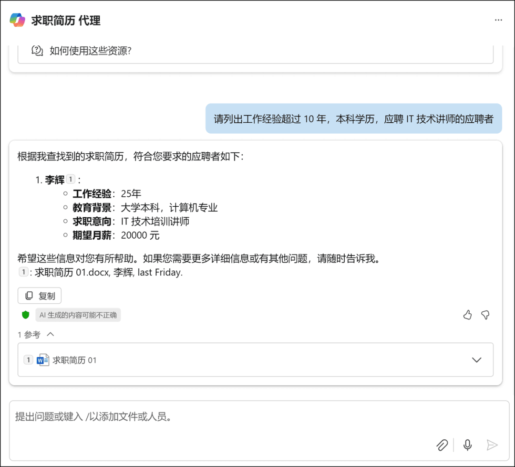Expand the 求职简历 01 reference chevron

click(x=476, y=360)
